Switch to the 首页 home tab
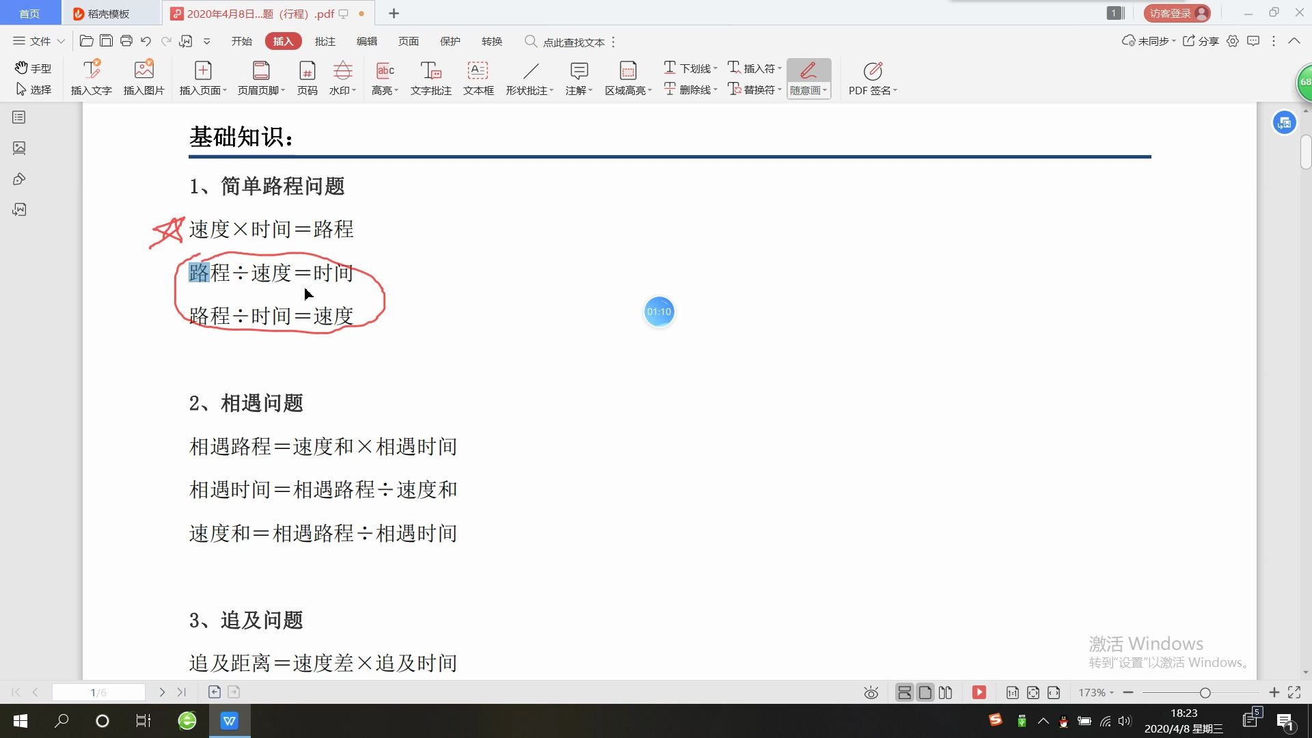 coord(29,13)
